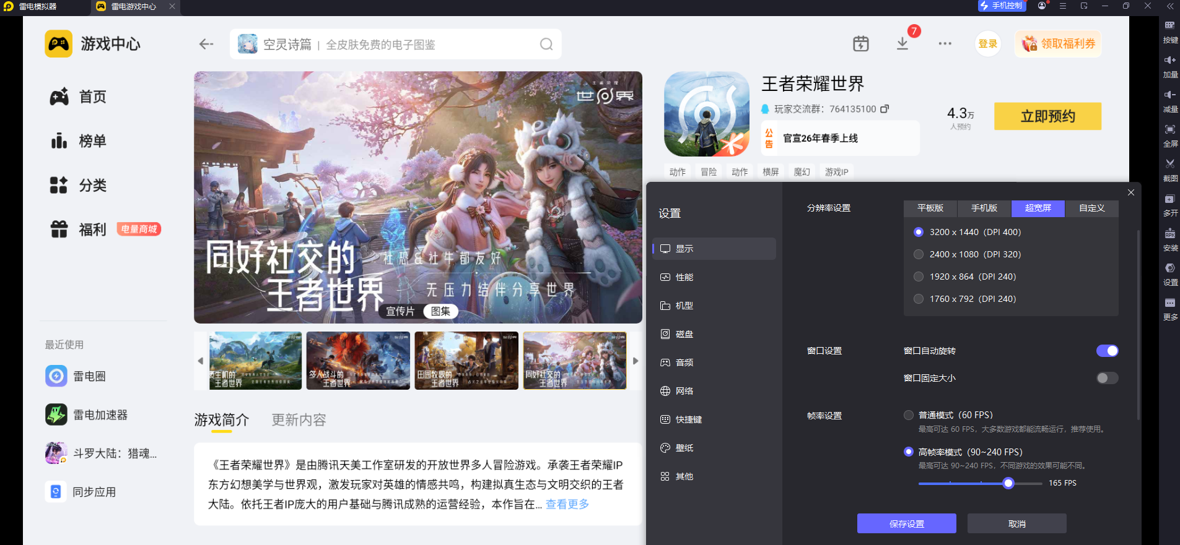Image resolution: width=1180 pixels, height=545 pixels.
Task: Open the 多开 multi-instance tool
Action: tap(1170, 205)
